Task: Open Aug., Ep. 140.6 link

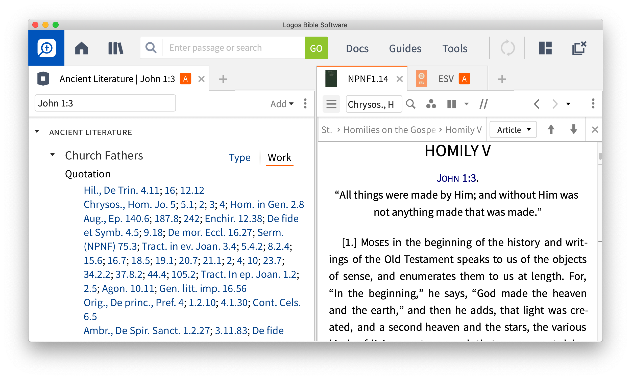Action: tap(116, 218)
